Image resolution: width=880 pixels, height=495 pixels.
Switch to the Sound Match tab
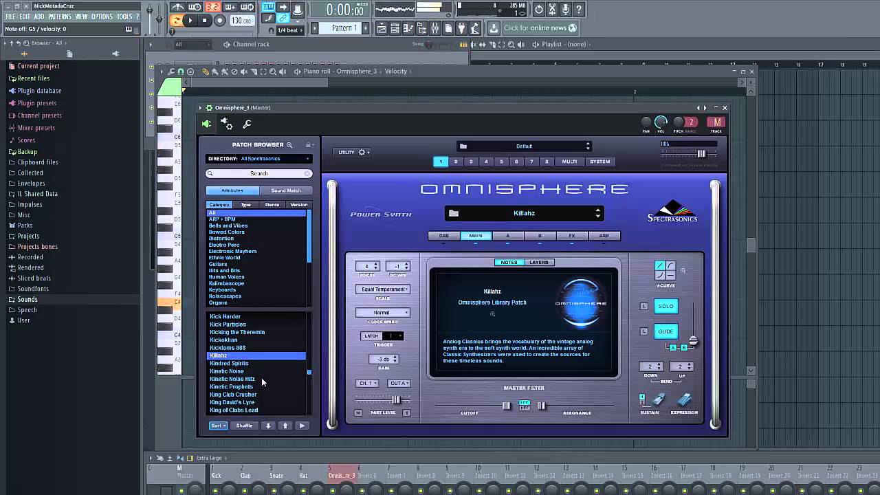(x=286, y=190)
